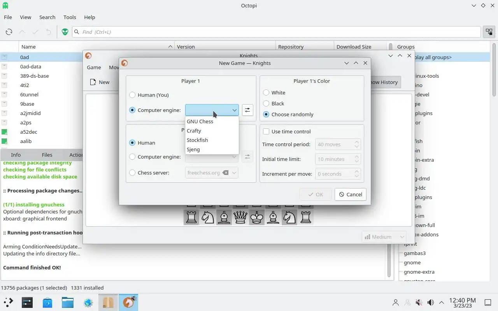Click the white rook piece on left
Viewport: 498px width, 311px height.
point(191,217)
